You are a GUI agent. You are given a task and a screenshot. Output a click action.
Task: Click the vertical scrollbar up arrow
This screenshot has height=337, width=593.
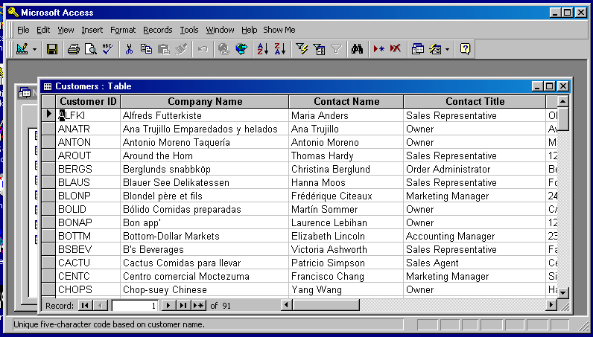tap(563, 101)
